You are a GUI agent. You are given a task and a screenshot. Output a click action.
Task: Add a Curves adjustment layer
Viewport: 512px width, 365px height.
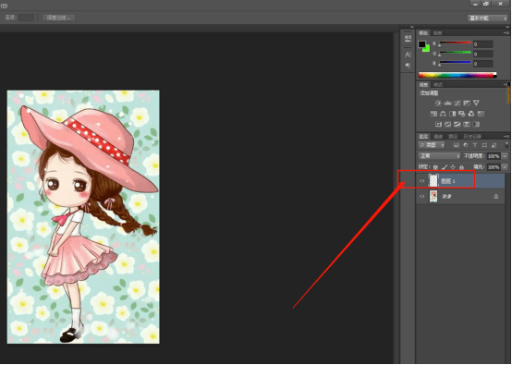(457, 103)
